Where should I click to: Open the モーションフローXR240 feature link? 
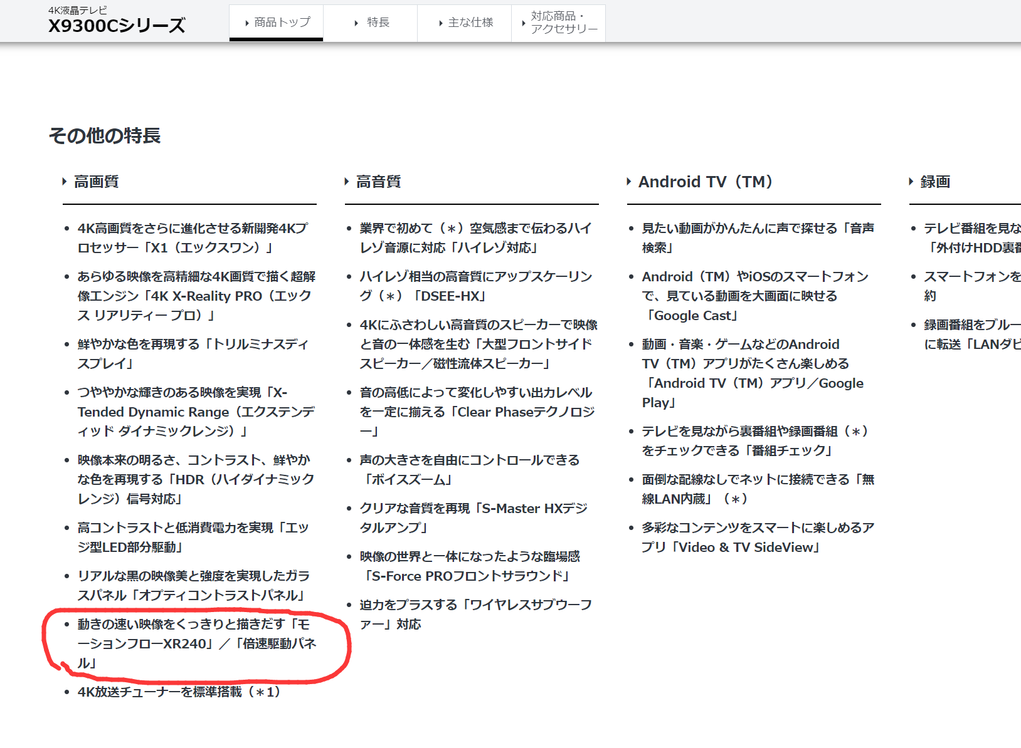pyautogui.click(x=196, y=643)
